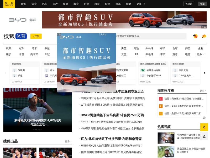Click rank 3 badge in 图库热度榜
Screen dimensions: 210x158
(161, 113)
